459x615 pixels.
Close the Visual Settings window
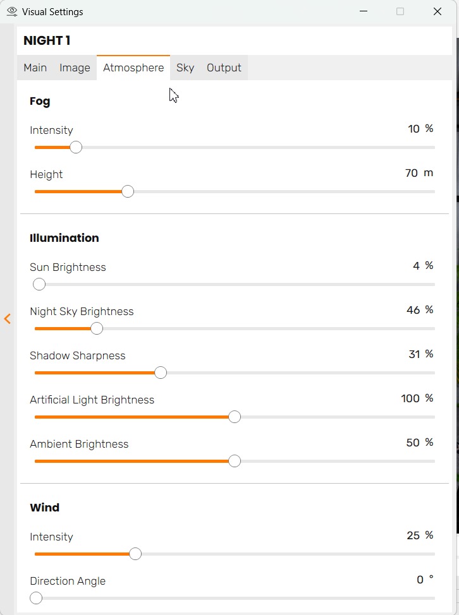[438, 11]
